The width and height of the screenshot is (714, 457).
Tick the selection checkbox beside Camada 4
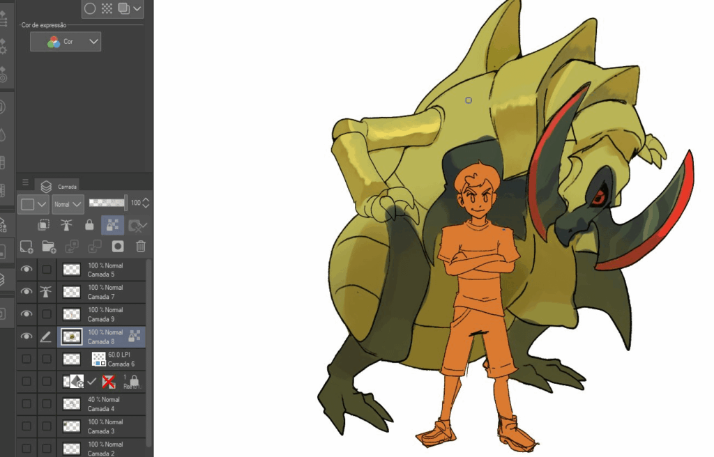pyautogui.click(x=47, y=404)
